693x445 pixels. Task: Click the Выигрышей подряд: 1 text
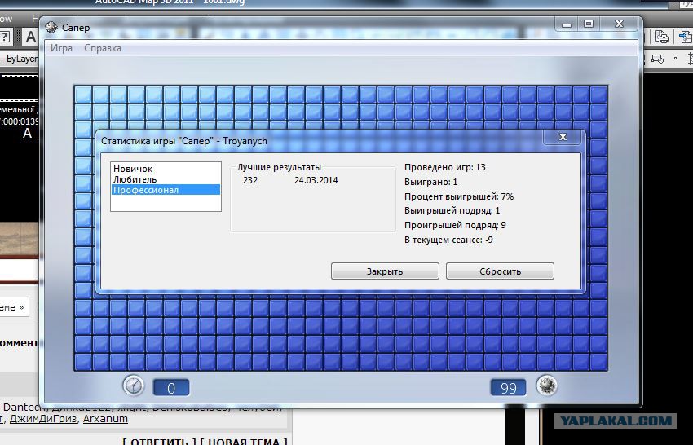(452, 211)
